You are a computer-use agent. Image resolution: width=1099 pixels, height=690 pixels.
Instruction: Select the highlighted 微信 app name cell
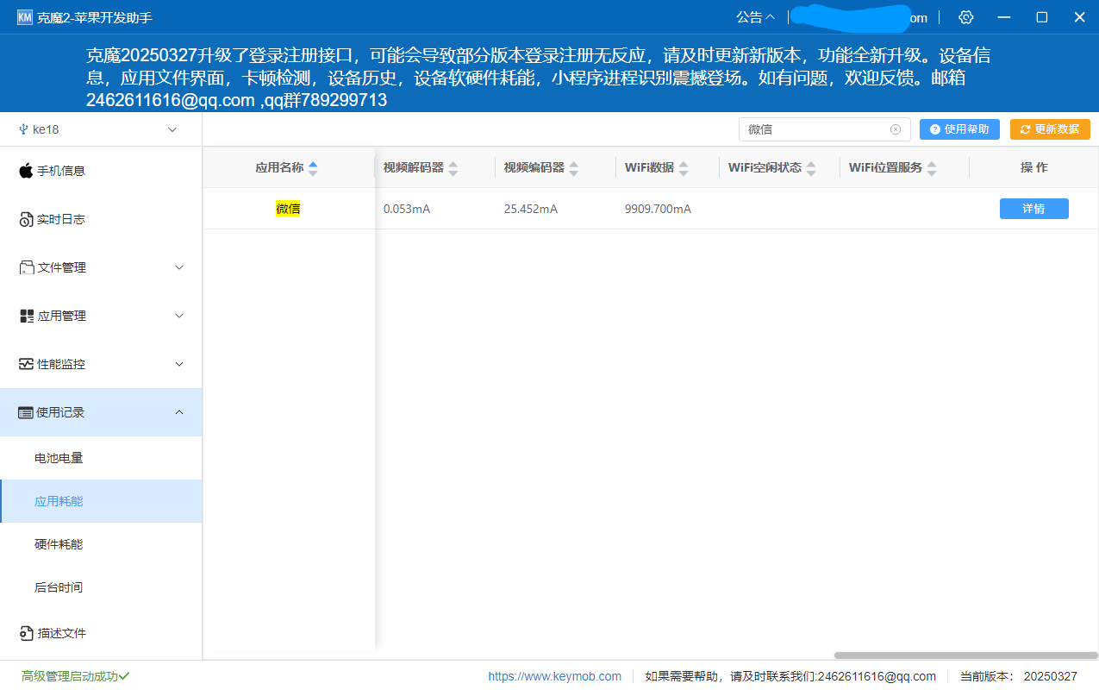click(x=288, y=209)
